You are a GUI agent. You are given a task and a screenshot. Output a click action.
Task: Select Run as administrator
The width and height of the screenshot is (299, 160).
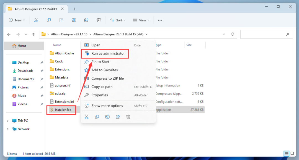pyautogui.click(x=108, y=53)
